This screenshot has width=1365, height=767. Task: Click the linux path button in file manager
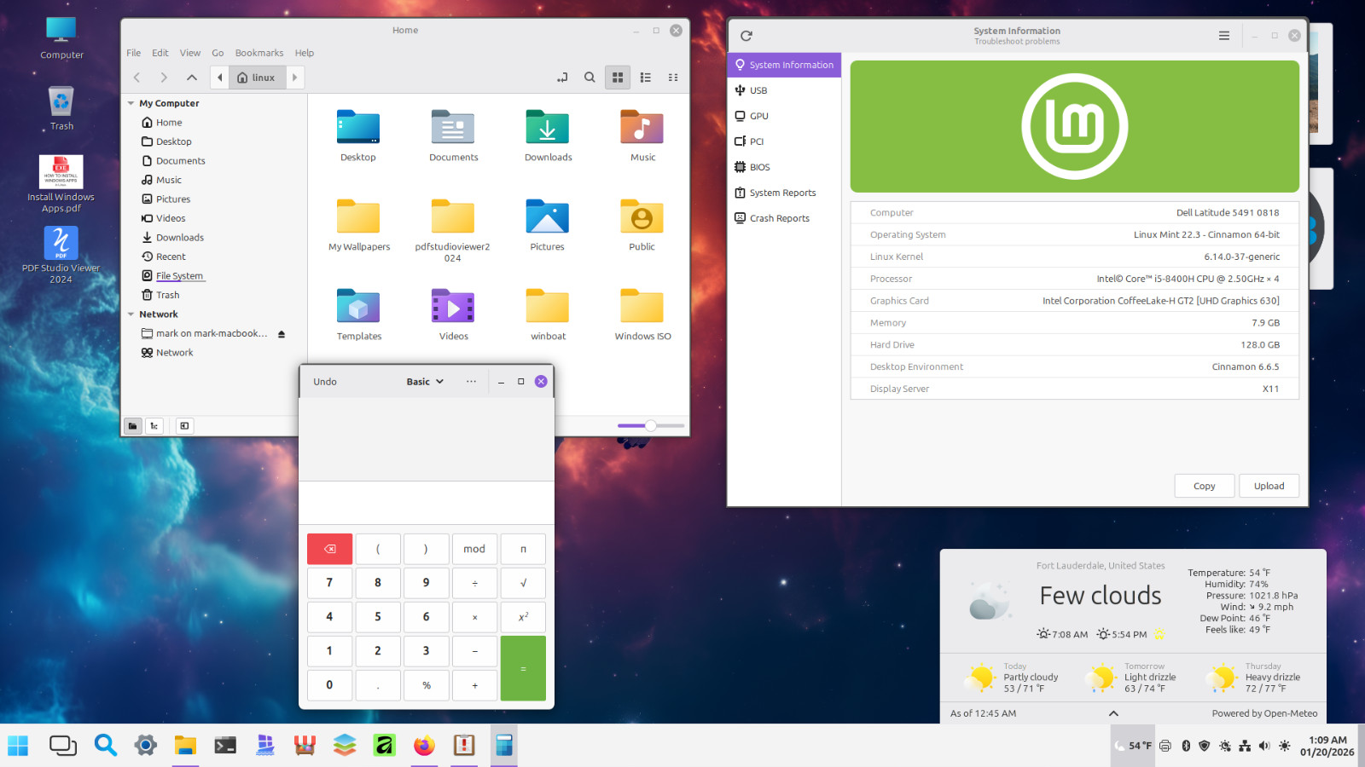pos(257,78)
